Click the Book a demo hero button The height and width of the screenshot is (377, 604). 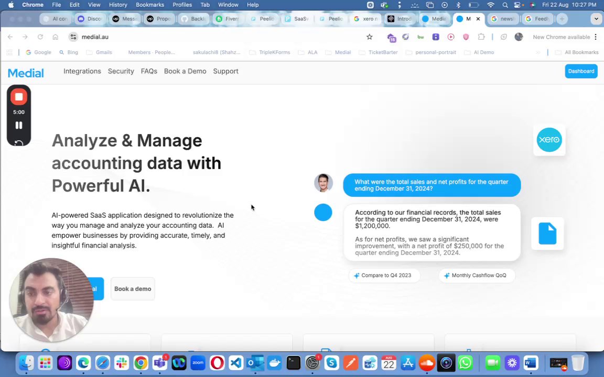pyautogui.click(x=133, y=289)
